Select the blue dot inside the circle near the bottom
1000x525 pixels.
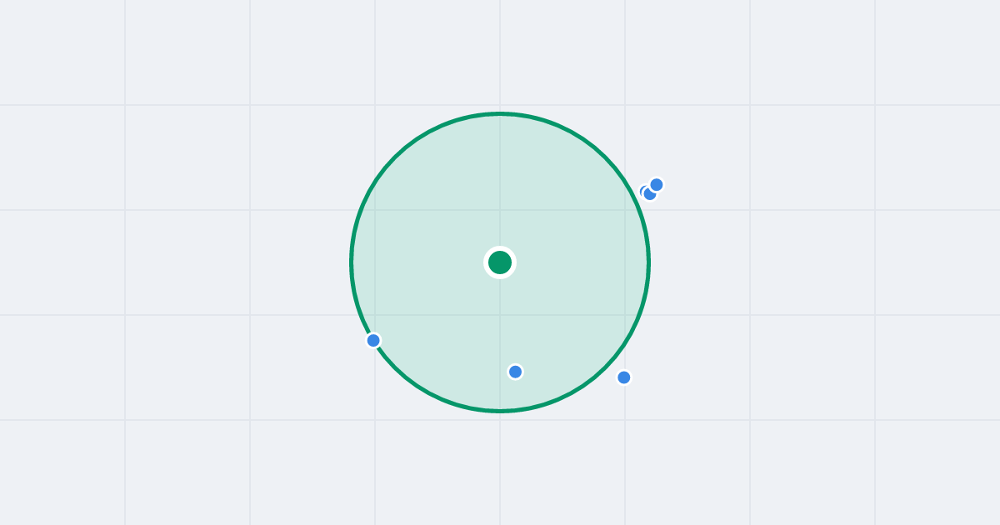tap(516, 372)
